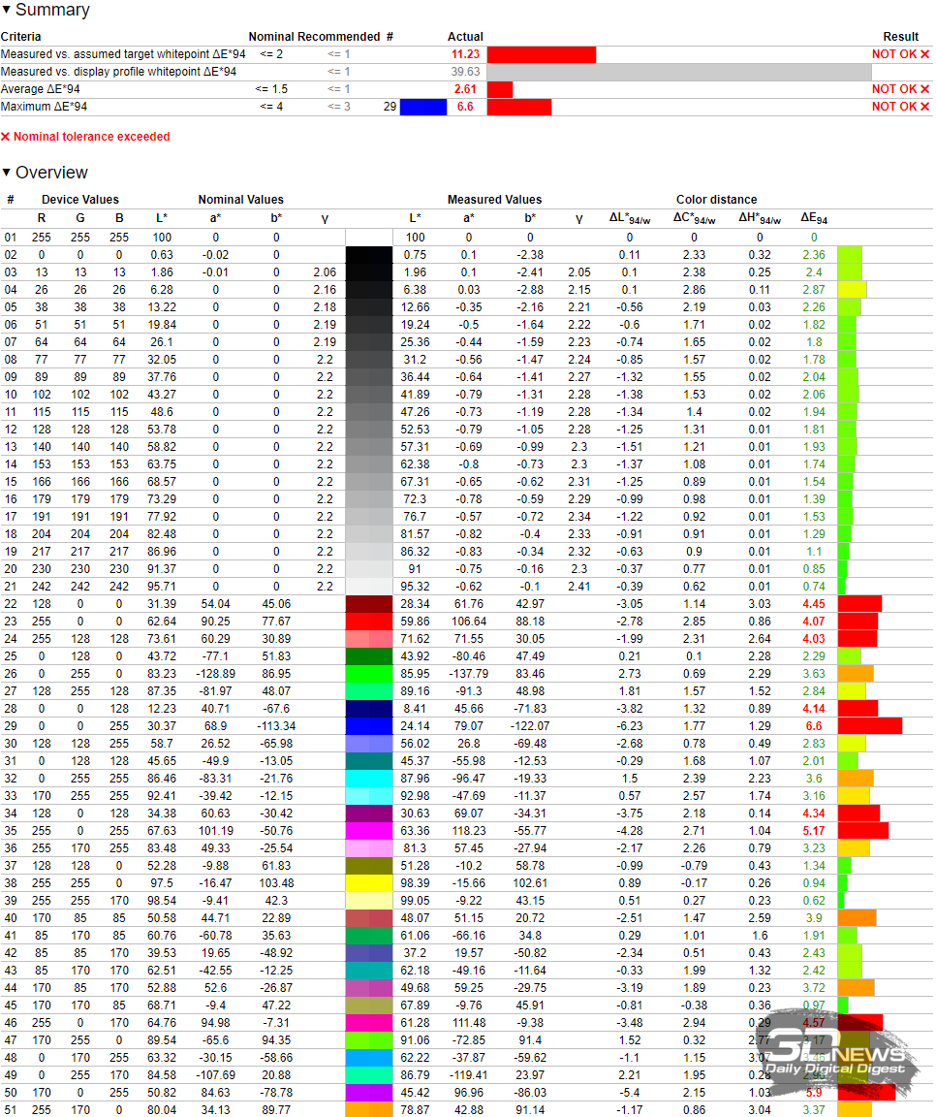Select the bright green swatch in row 26

368,673
